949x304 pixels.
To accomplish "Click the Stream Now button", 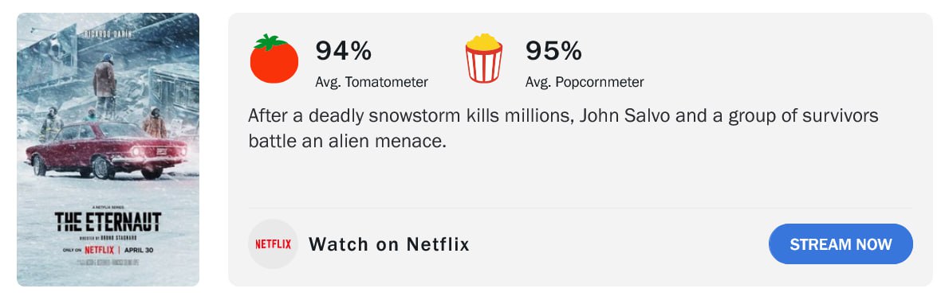I will [x=841, y=244].
